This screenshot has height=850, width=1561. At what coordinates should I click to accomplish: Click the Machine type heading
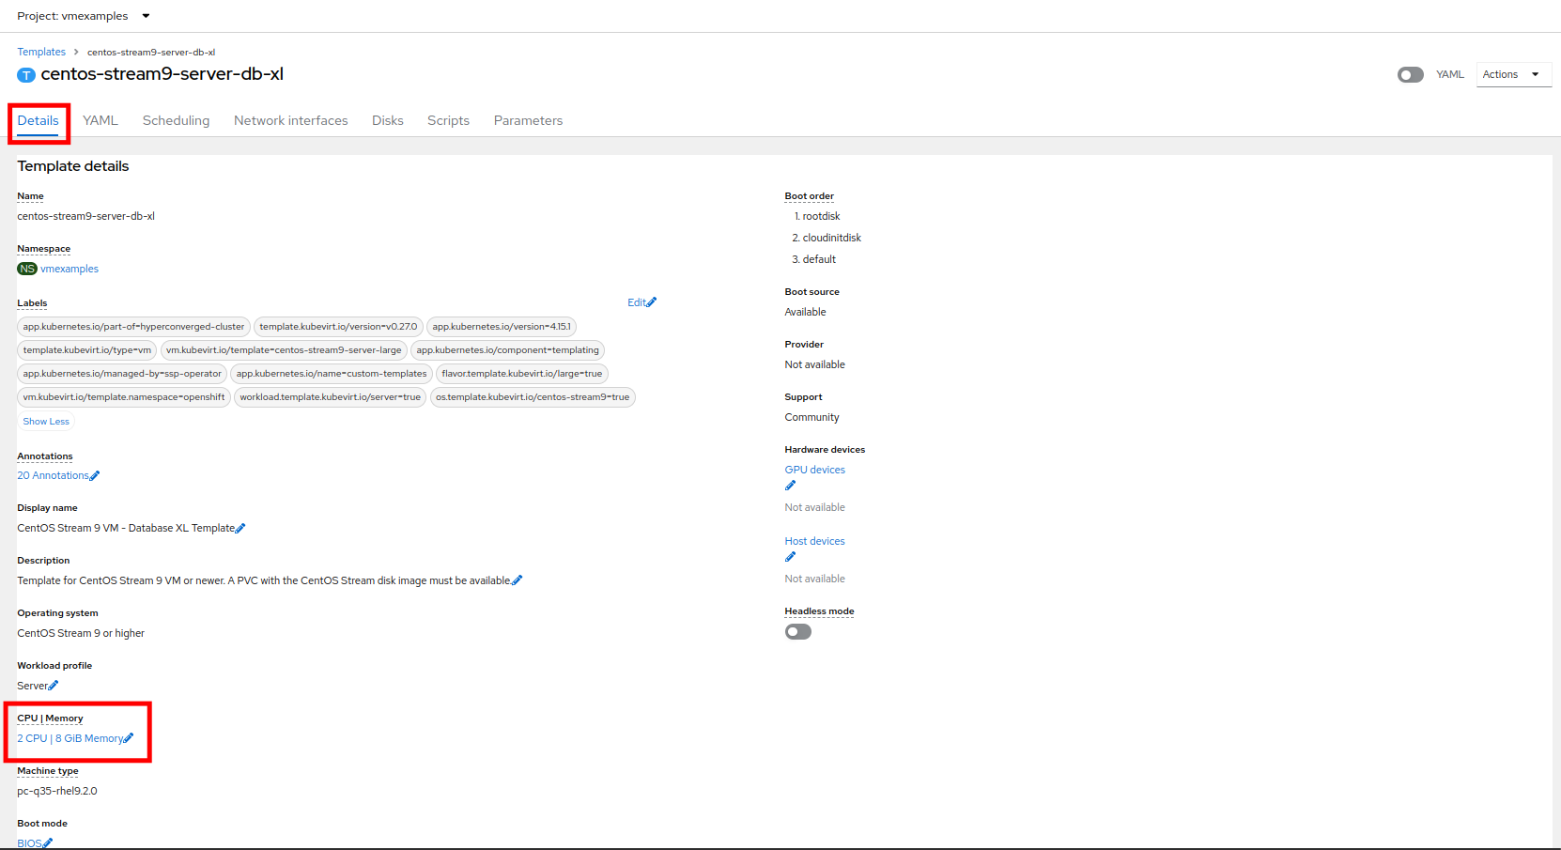(48, 771)
